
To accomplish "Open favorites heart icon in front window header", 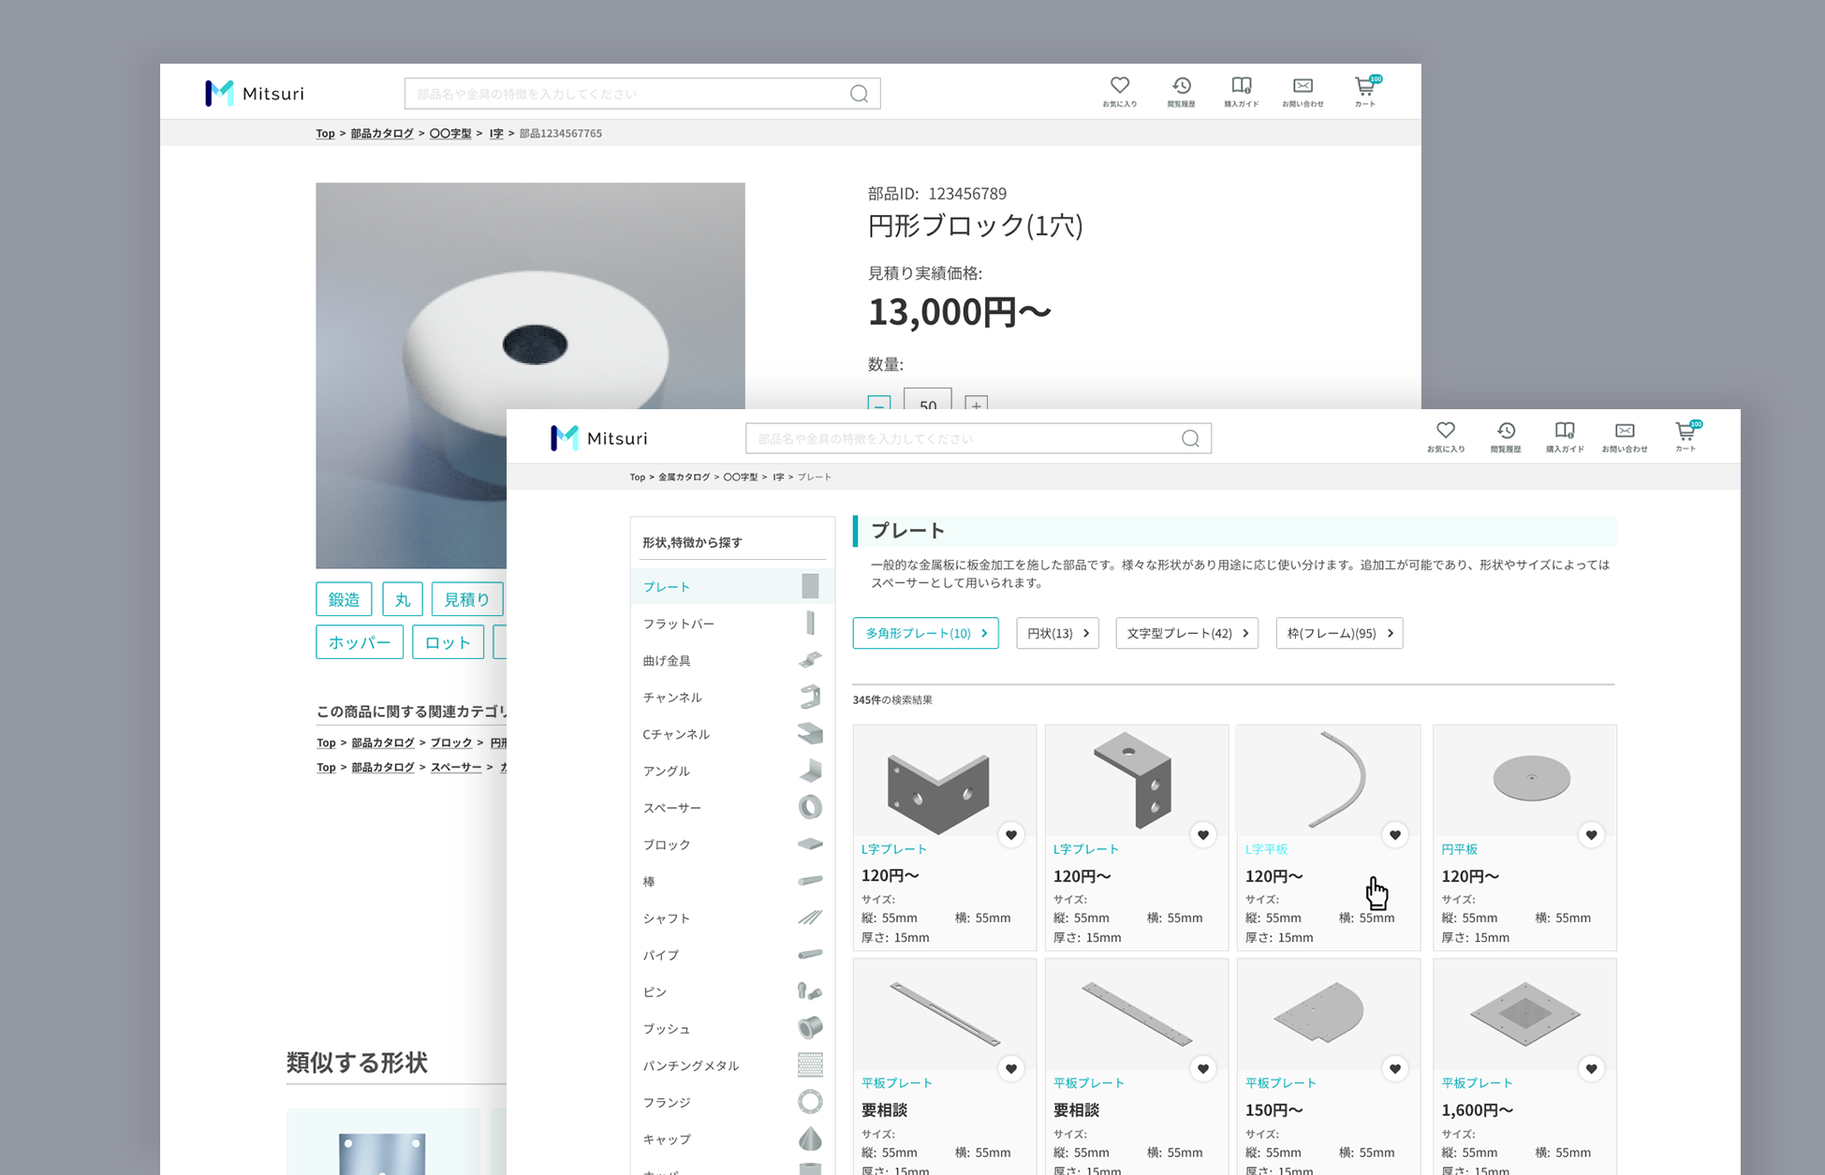I will click(1445, 431).
